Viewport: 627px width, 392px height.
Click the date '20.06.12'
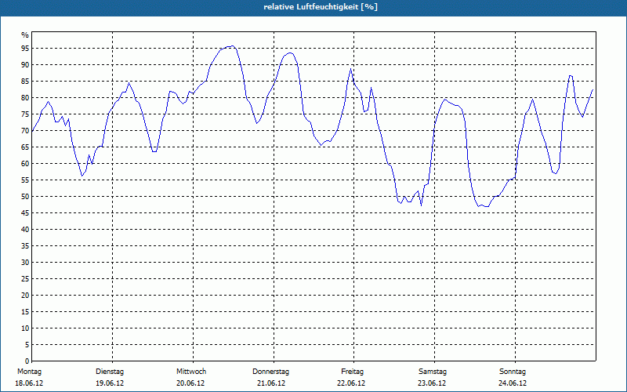coord(190,383)
